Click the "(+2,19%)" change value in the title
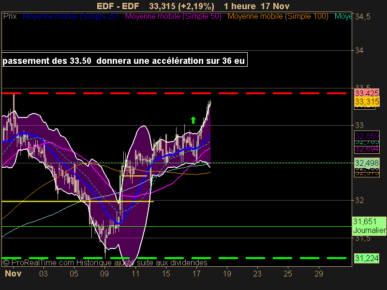 click(196, 6)
